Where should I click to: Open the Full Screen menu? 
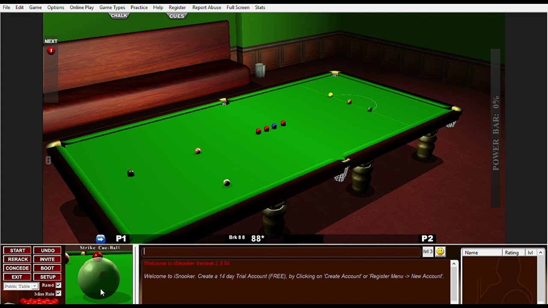[x=238, y=7]
